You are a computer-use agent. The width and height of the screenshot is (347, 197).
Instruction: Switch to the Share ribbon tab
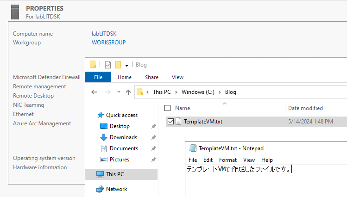point(151,77)
